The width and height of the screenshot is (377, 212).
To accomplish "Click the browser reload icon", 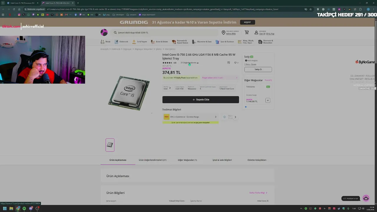I will (14, 9).
